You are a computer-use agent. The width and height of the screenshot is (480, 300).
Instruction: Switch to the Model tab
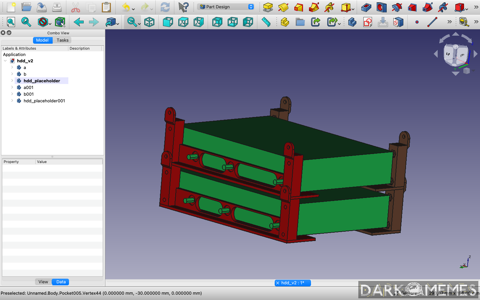pos(42,40)
